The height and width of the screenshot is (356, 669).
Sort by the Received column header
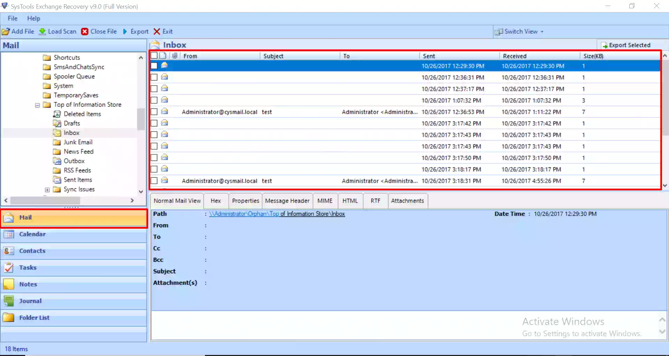click(x=539, y=56)
